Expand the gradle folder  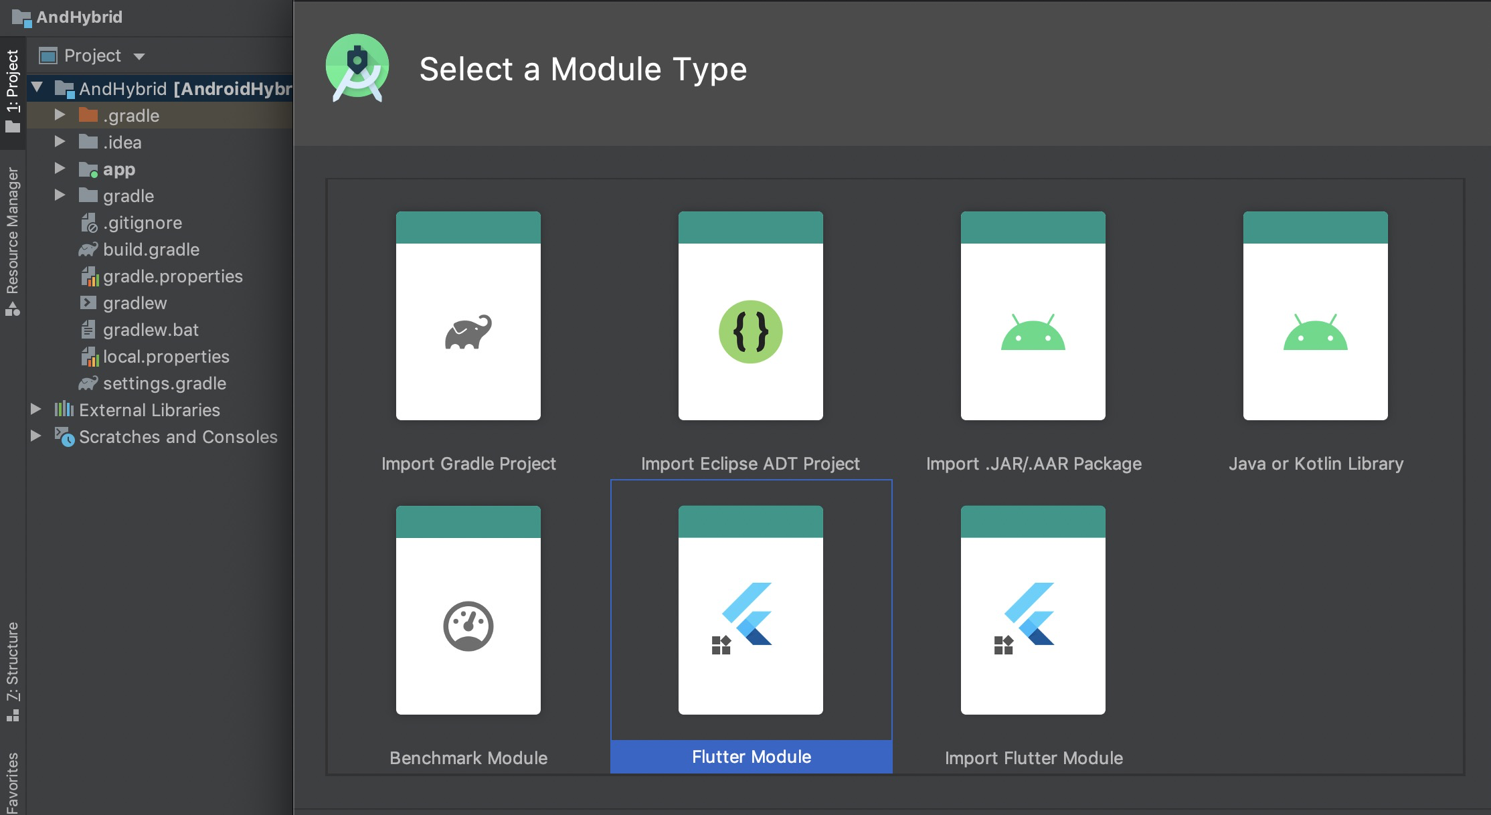pyautogui.click(x=60, y=195)
